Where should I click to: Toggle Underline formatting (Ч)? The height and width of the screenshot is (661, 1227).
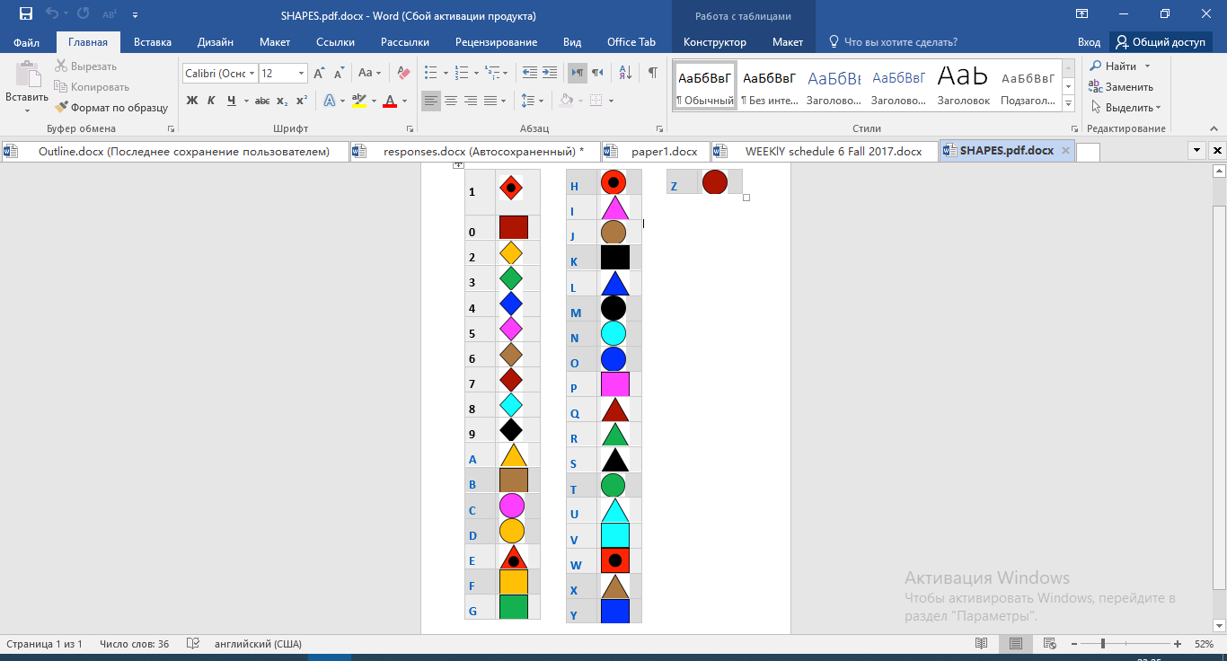pyautogui.click(x=232, y=101)
